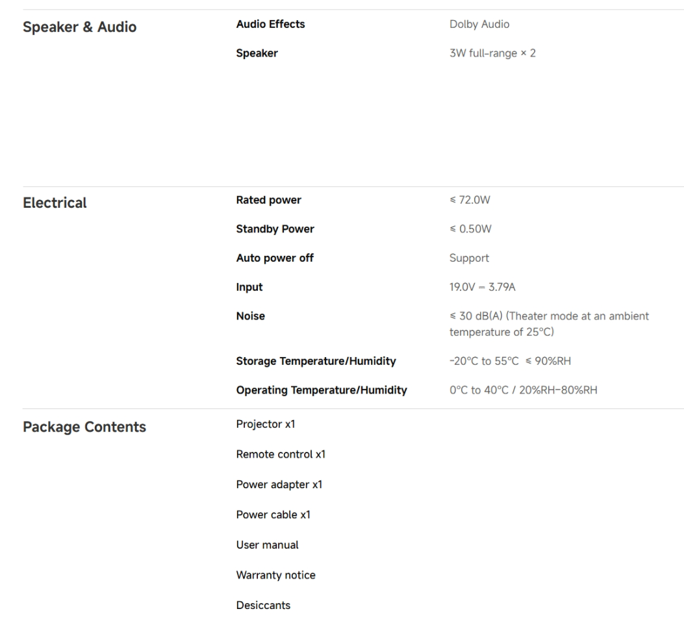
Task: Select the Dolby Audio value text
Action: click(x=479, y=25)
